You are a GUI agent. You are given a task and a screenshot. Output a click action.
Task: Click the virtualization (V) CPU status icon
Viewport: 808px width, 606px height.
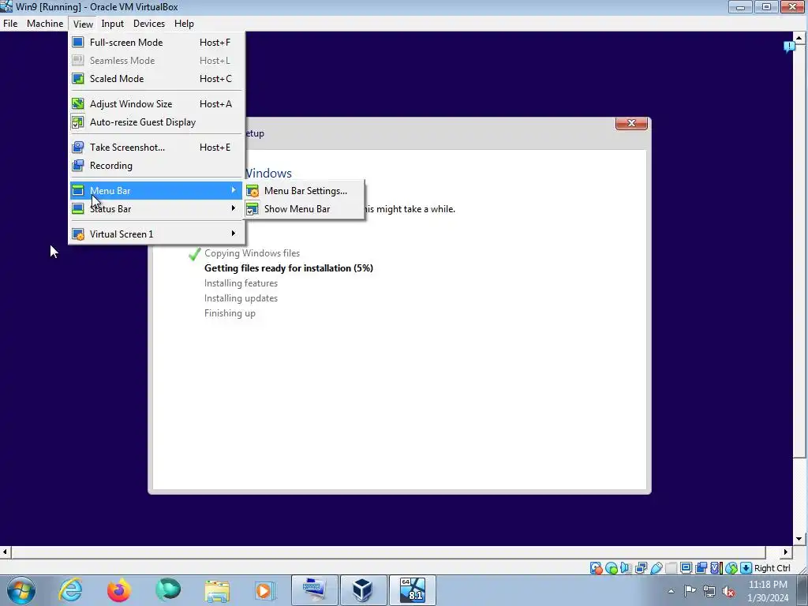(716, 568)
